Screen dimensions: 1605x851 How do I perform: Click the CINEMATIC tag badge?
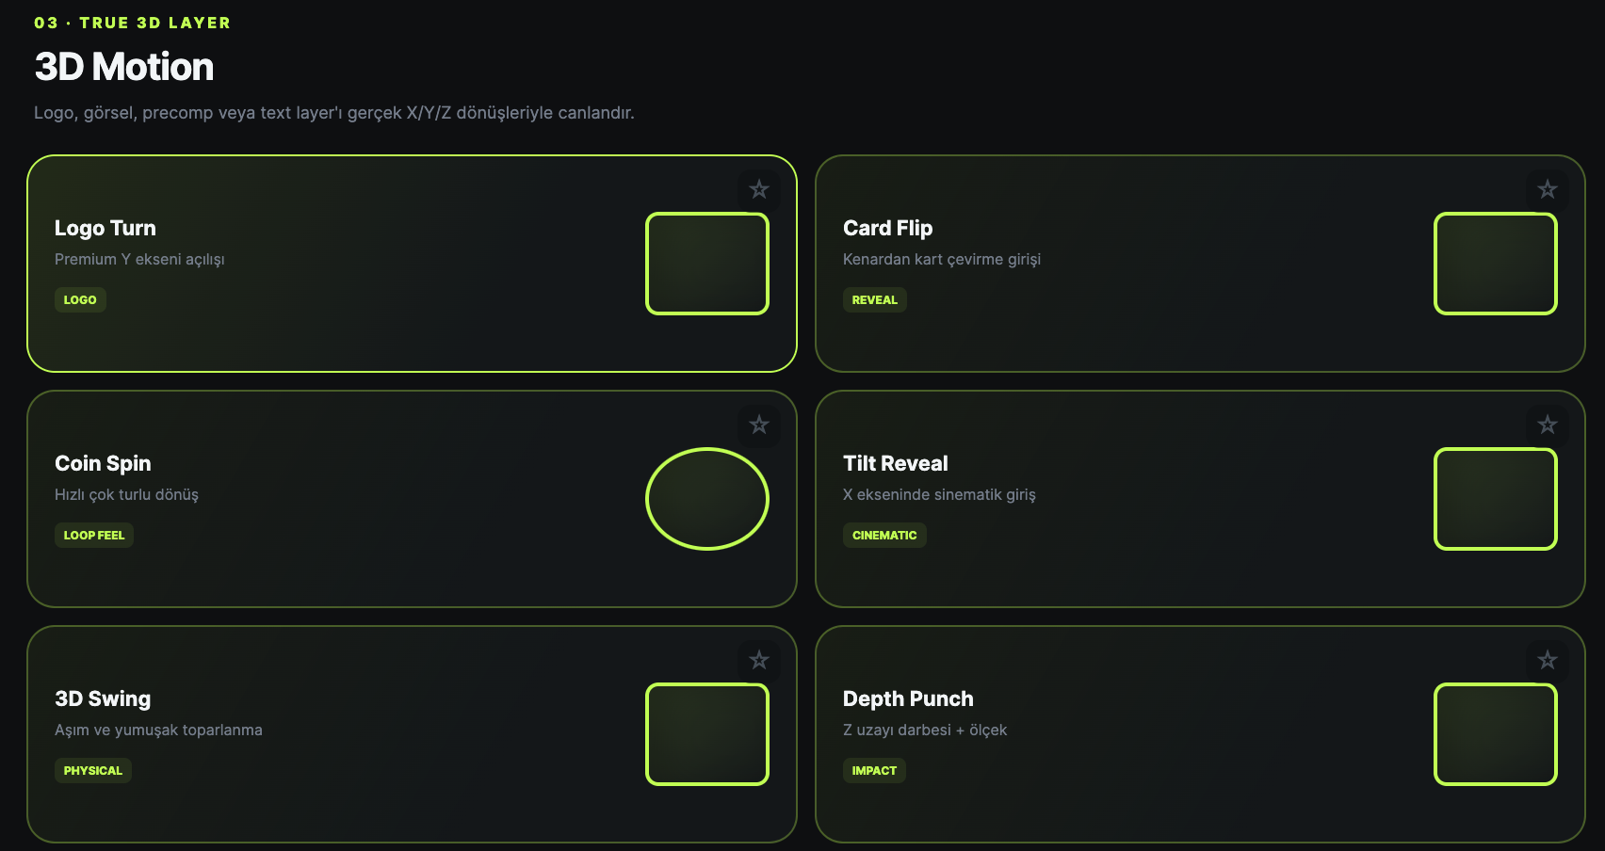884,535
